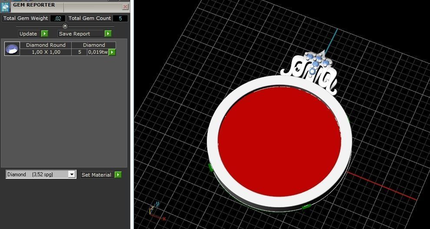Screen dimensions: 430x229
Task: Click the green arrow next to Update
Action: [x=45, y=34]
